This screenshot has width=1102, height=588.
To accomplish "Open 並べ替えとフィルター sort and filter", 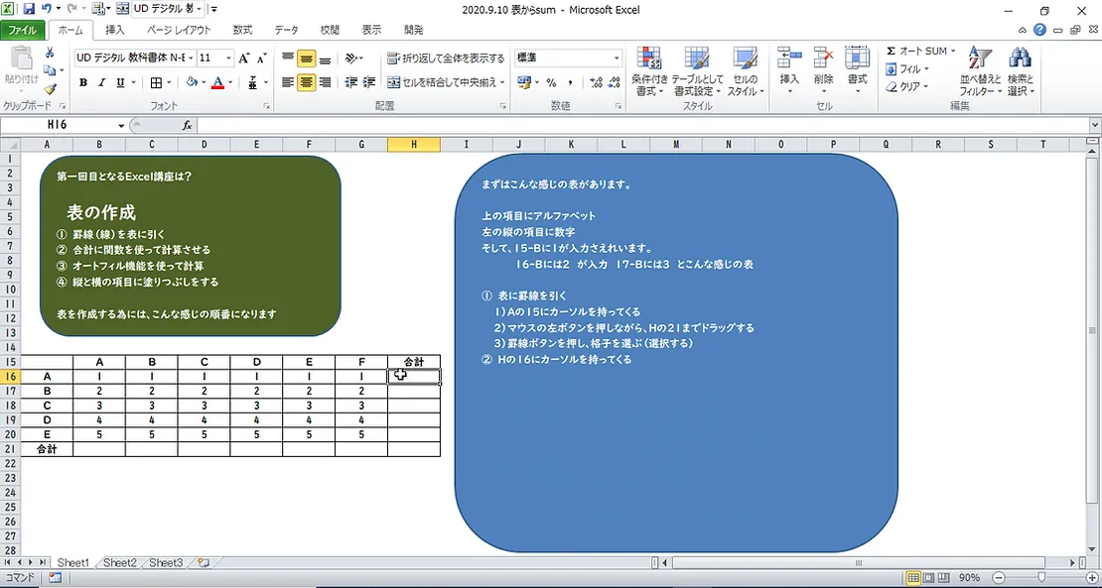I will coord(980,71).
